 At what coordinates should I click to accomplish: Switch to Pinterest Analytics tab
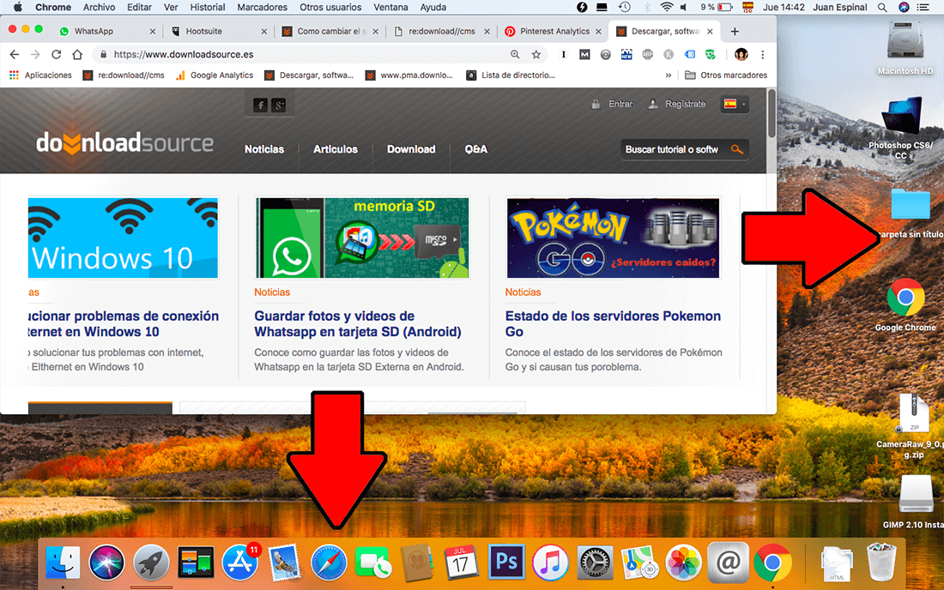point(553,31)
